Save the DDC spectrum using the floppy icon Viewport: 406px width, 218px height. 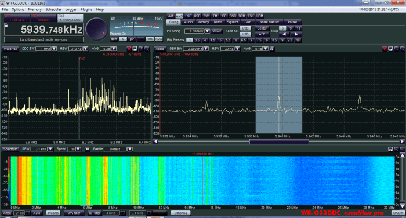(135, 49)
